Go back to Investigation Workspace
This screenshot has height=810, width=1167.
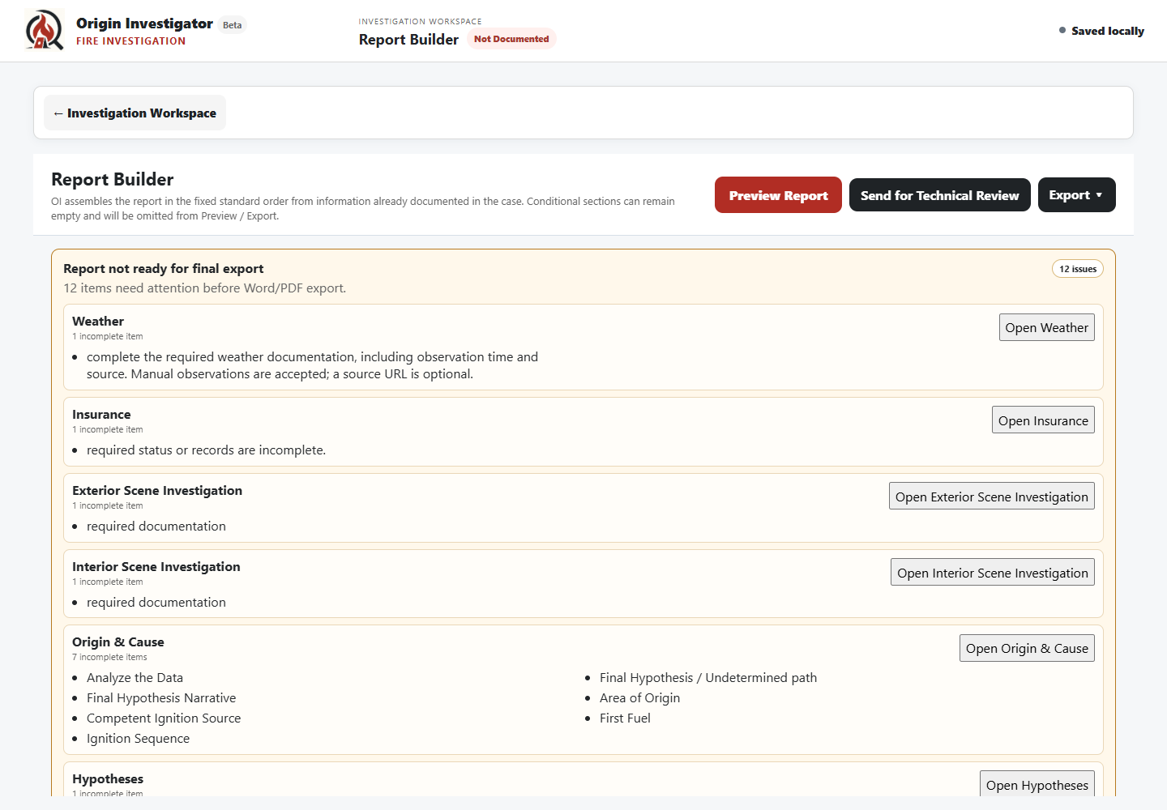[x=135, y=113]
